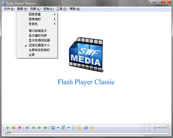Click the screenshot capture icon

[x=53, y=128]
